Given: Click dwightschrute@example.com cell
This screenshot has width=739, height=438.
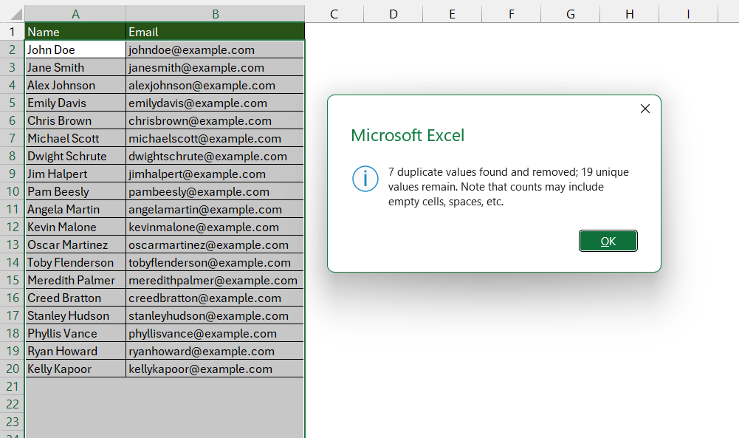Looking at the screenshot, I should tap(216, 156).
